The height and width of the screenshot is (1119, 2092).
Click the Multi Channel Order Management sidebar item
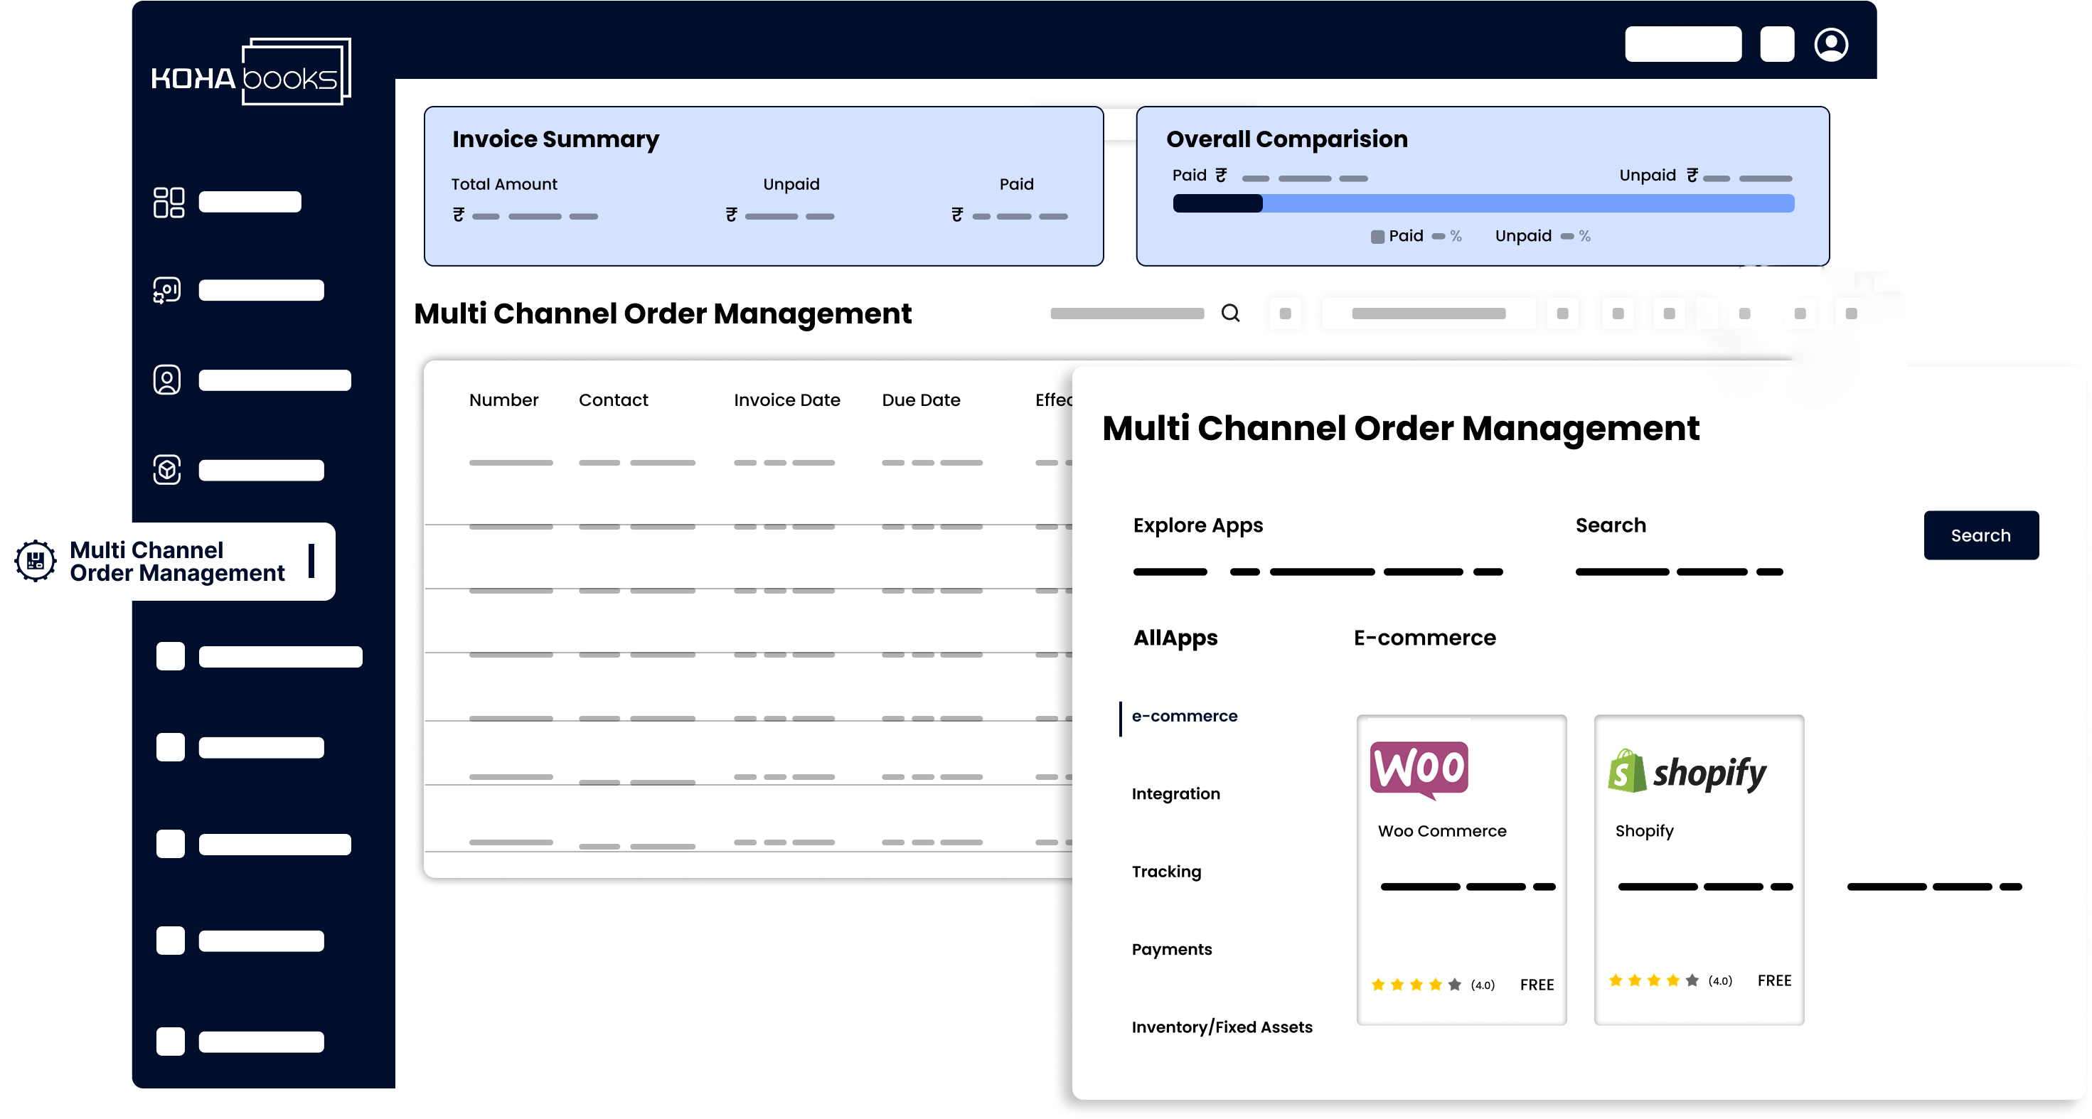[x=177, y=561]
